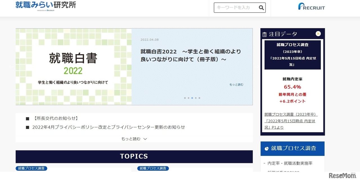The image size is (360, 182).
Task: Open the 就職プロセス調査 sidebar section header
Action: (x=292, y=149)
